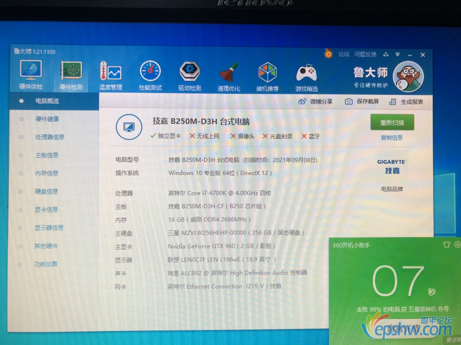The width and height of the screenshot is (461, 345).
Task: Click the 蓝牙 feature indicator
Action: point(311,136)
